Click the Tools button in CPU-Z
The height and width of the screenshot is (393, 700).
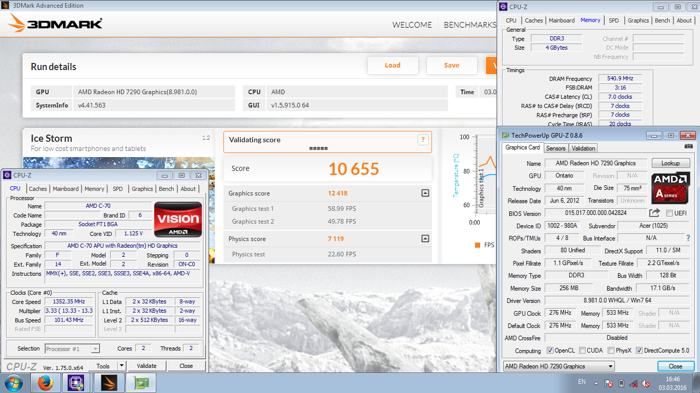(x=103, y=366)
